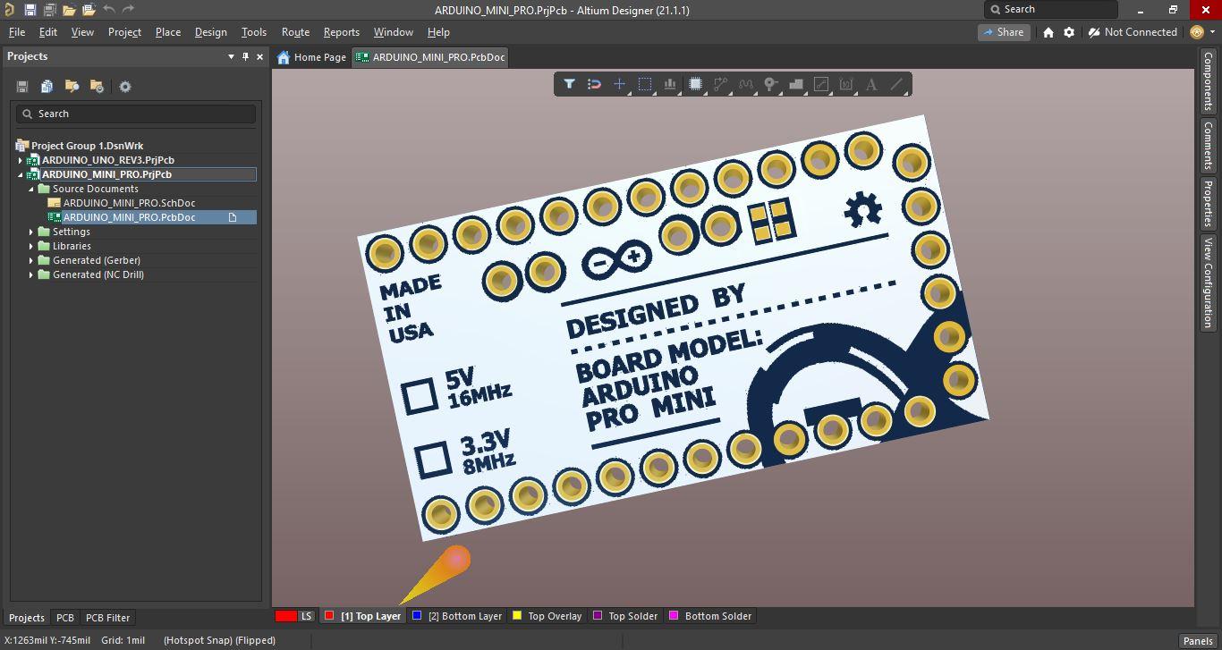This screenshot has width=1222, height=650.
Task: Open the Place menu
Action: point(168,32)
